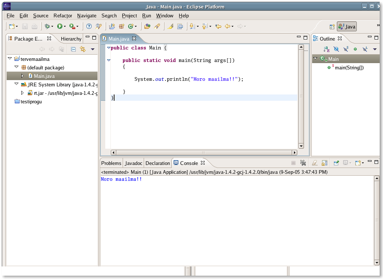Switch to the Javadoc tab
383x279 pixels.
click(134, 163)
